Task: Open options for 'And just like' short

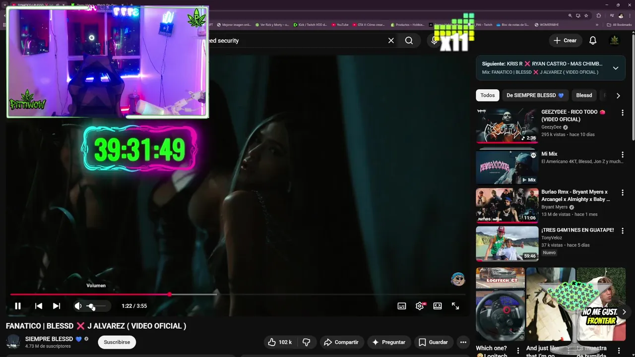Action: tap(569, 351)
